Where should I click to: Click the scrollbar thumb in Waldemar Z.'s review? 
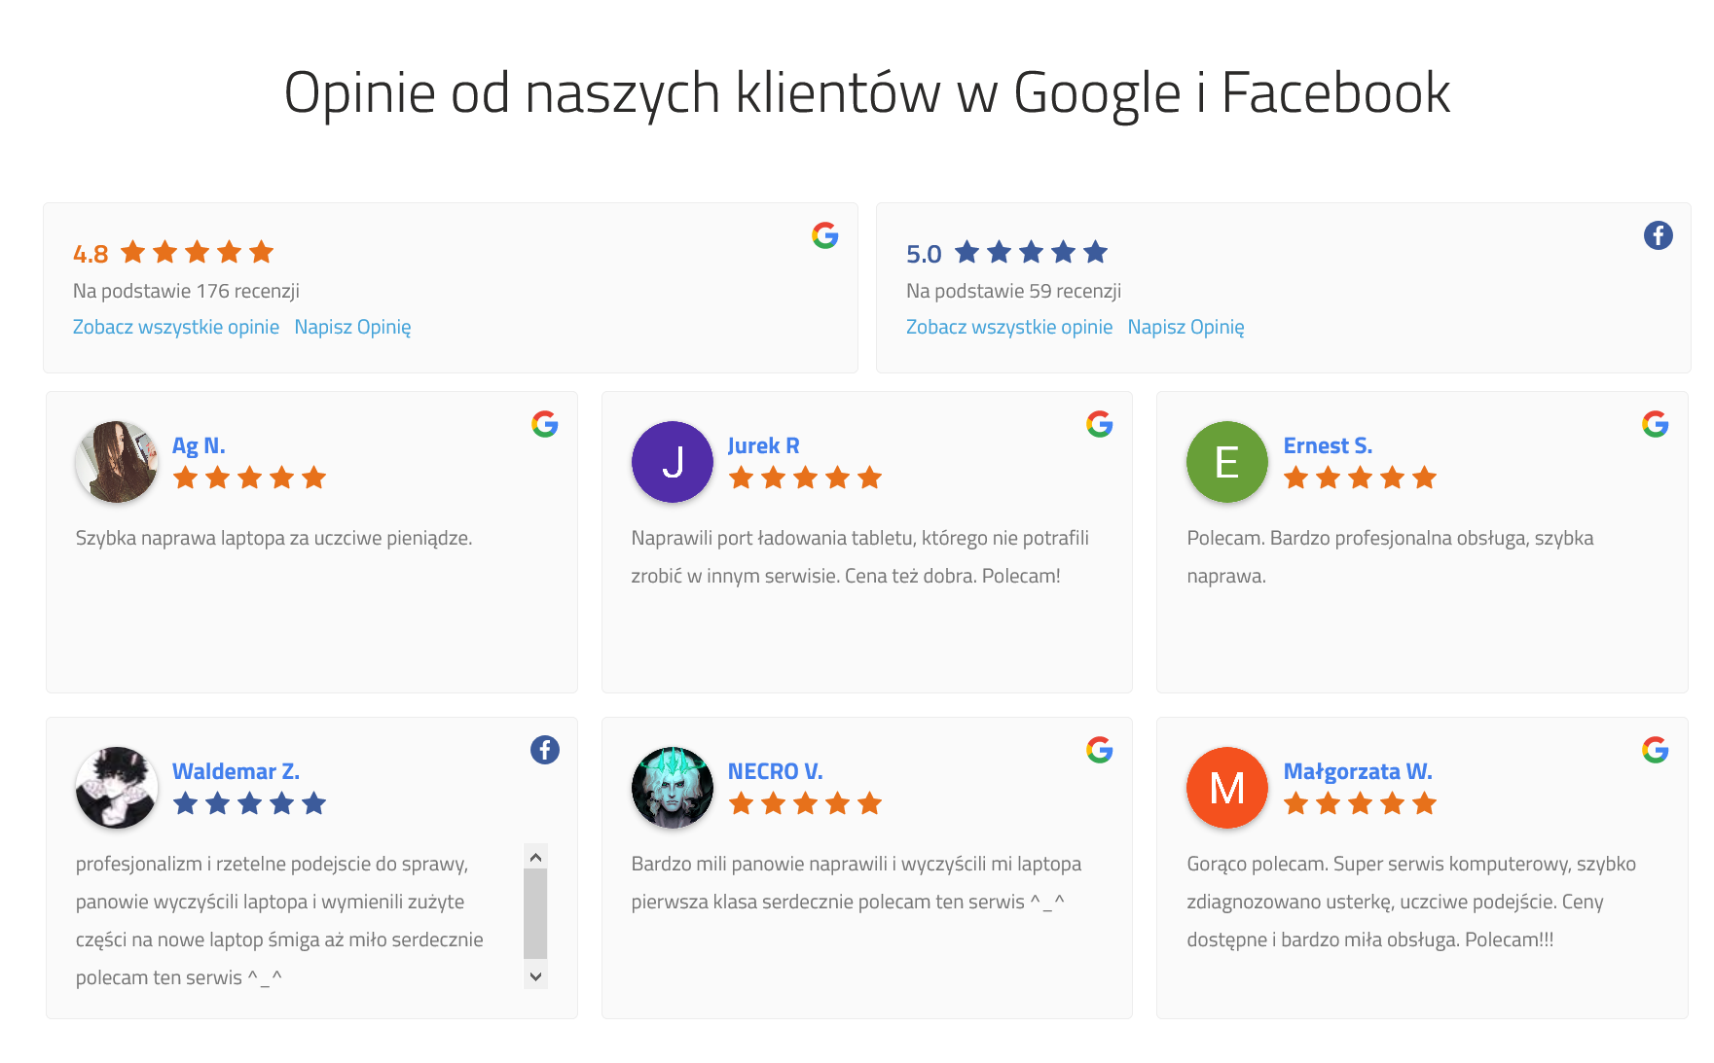click(x=535, y=913)
